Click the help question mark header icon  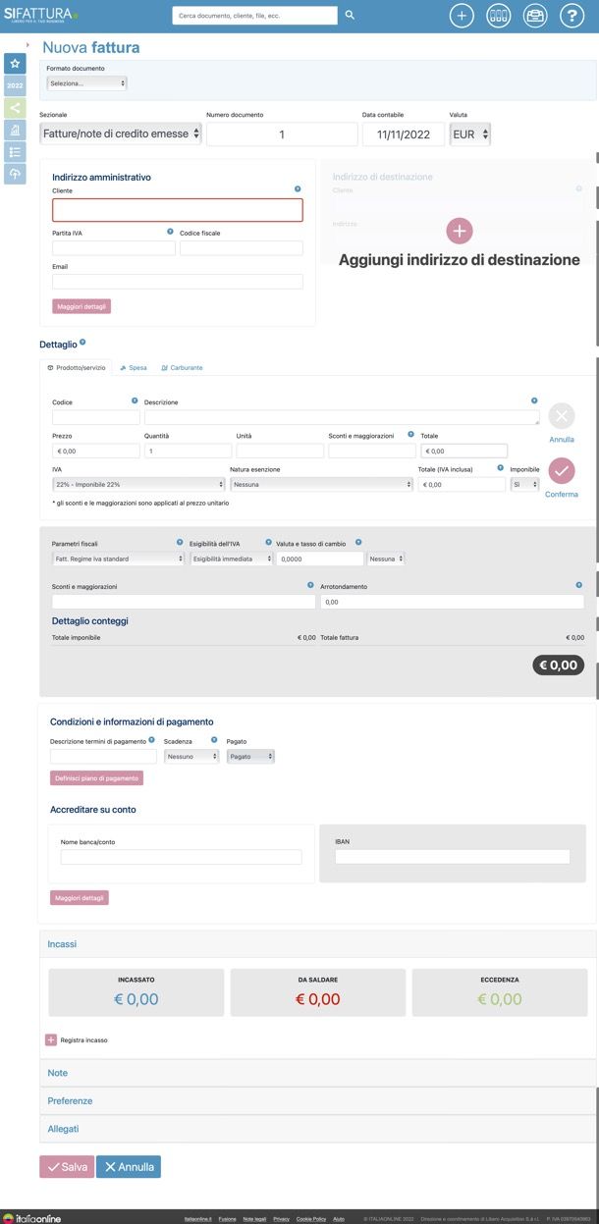pos(572,16)
